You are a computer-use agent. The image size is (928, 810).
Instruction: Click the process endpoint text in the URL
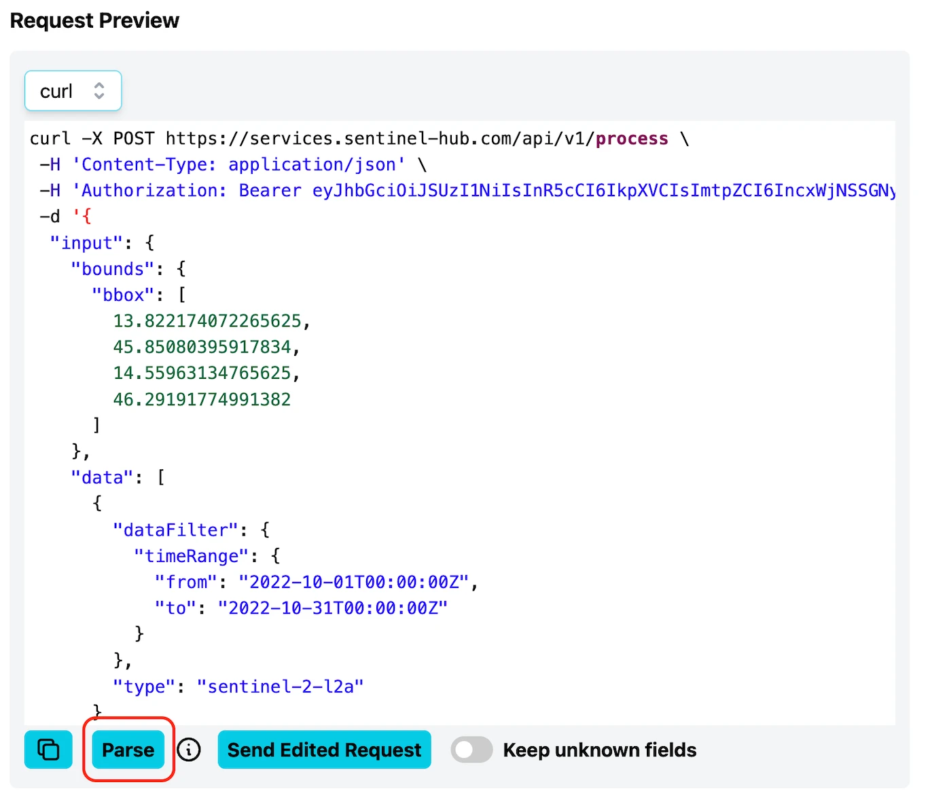631,139
